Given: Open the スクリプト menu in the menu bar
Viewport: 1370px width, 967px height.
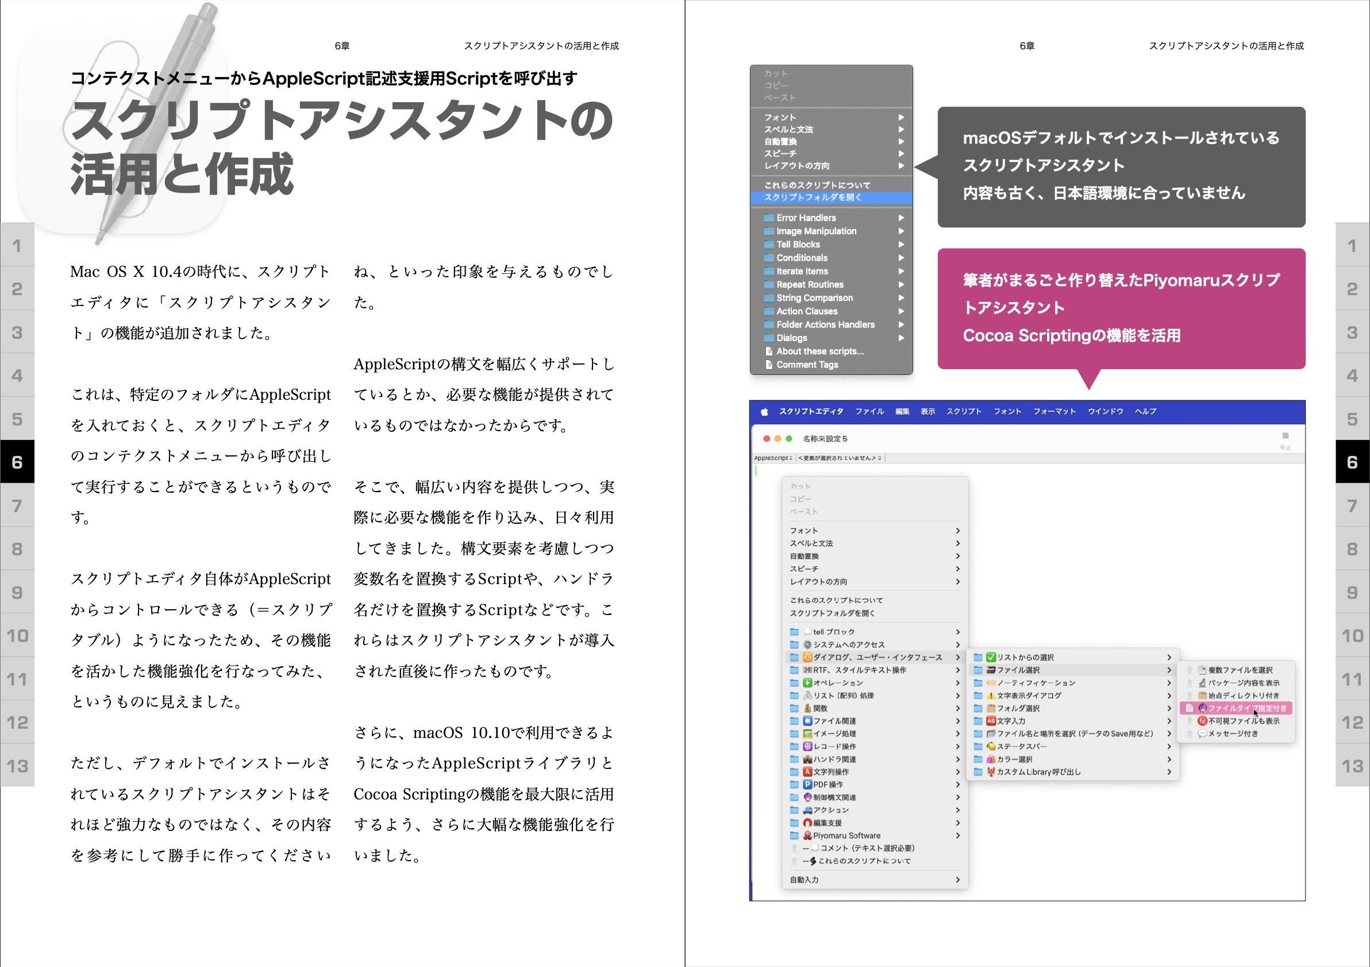Looking at the screenshot, I should coord(963,411).
